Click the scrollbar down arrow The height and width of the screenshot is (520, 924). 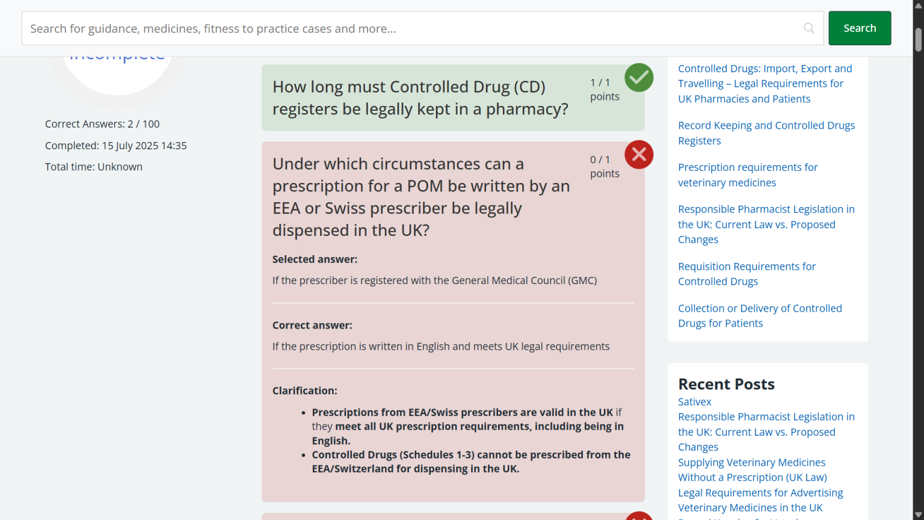pos(918,515)
